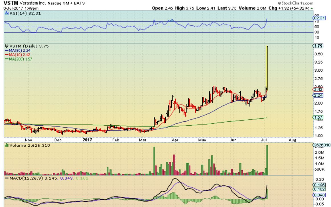
Task: Click the May month label on the time axis
Action: click(x=202, y=140)
